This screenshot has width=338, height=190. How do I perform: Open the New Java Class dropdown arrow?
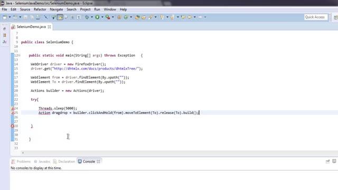point(131,17)
